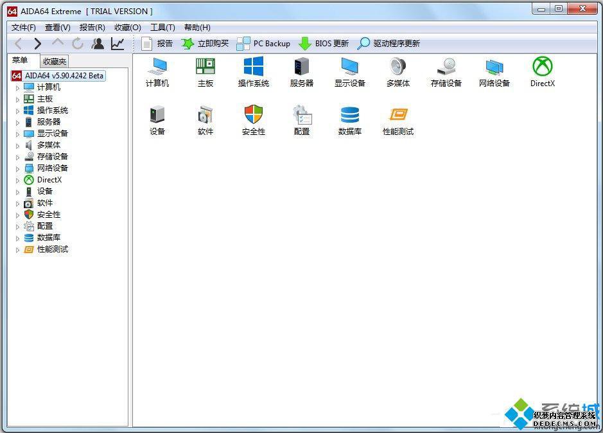Image resolution: width=603 pixels, height=433 pixels.
Task: Select 安全性 in the tree sidebar
Action: 49,215
